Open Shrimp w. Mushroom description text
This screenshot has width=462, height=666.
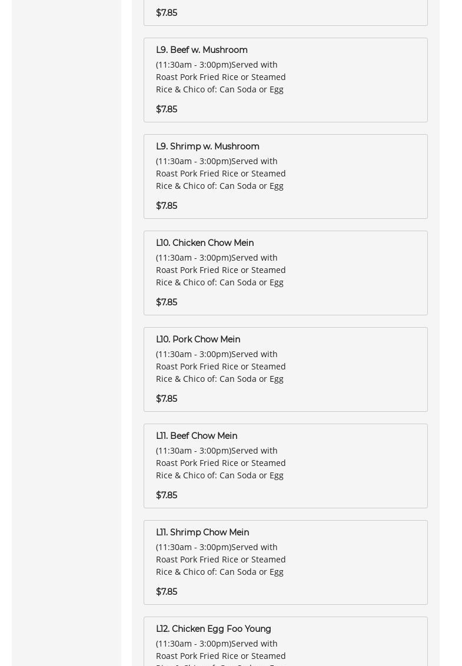(x=221, y=174)
